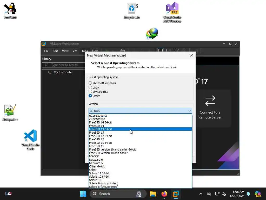Choose FreeBSD 13 64-bit from the list
The image size is (266, 200).
(x=140, y=129)
